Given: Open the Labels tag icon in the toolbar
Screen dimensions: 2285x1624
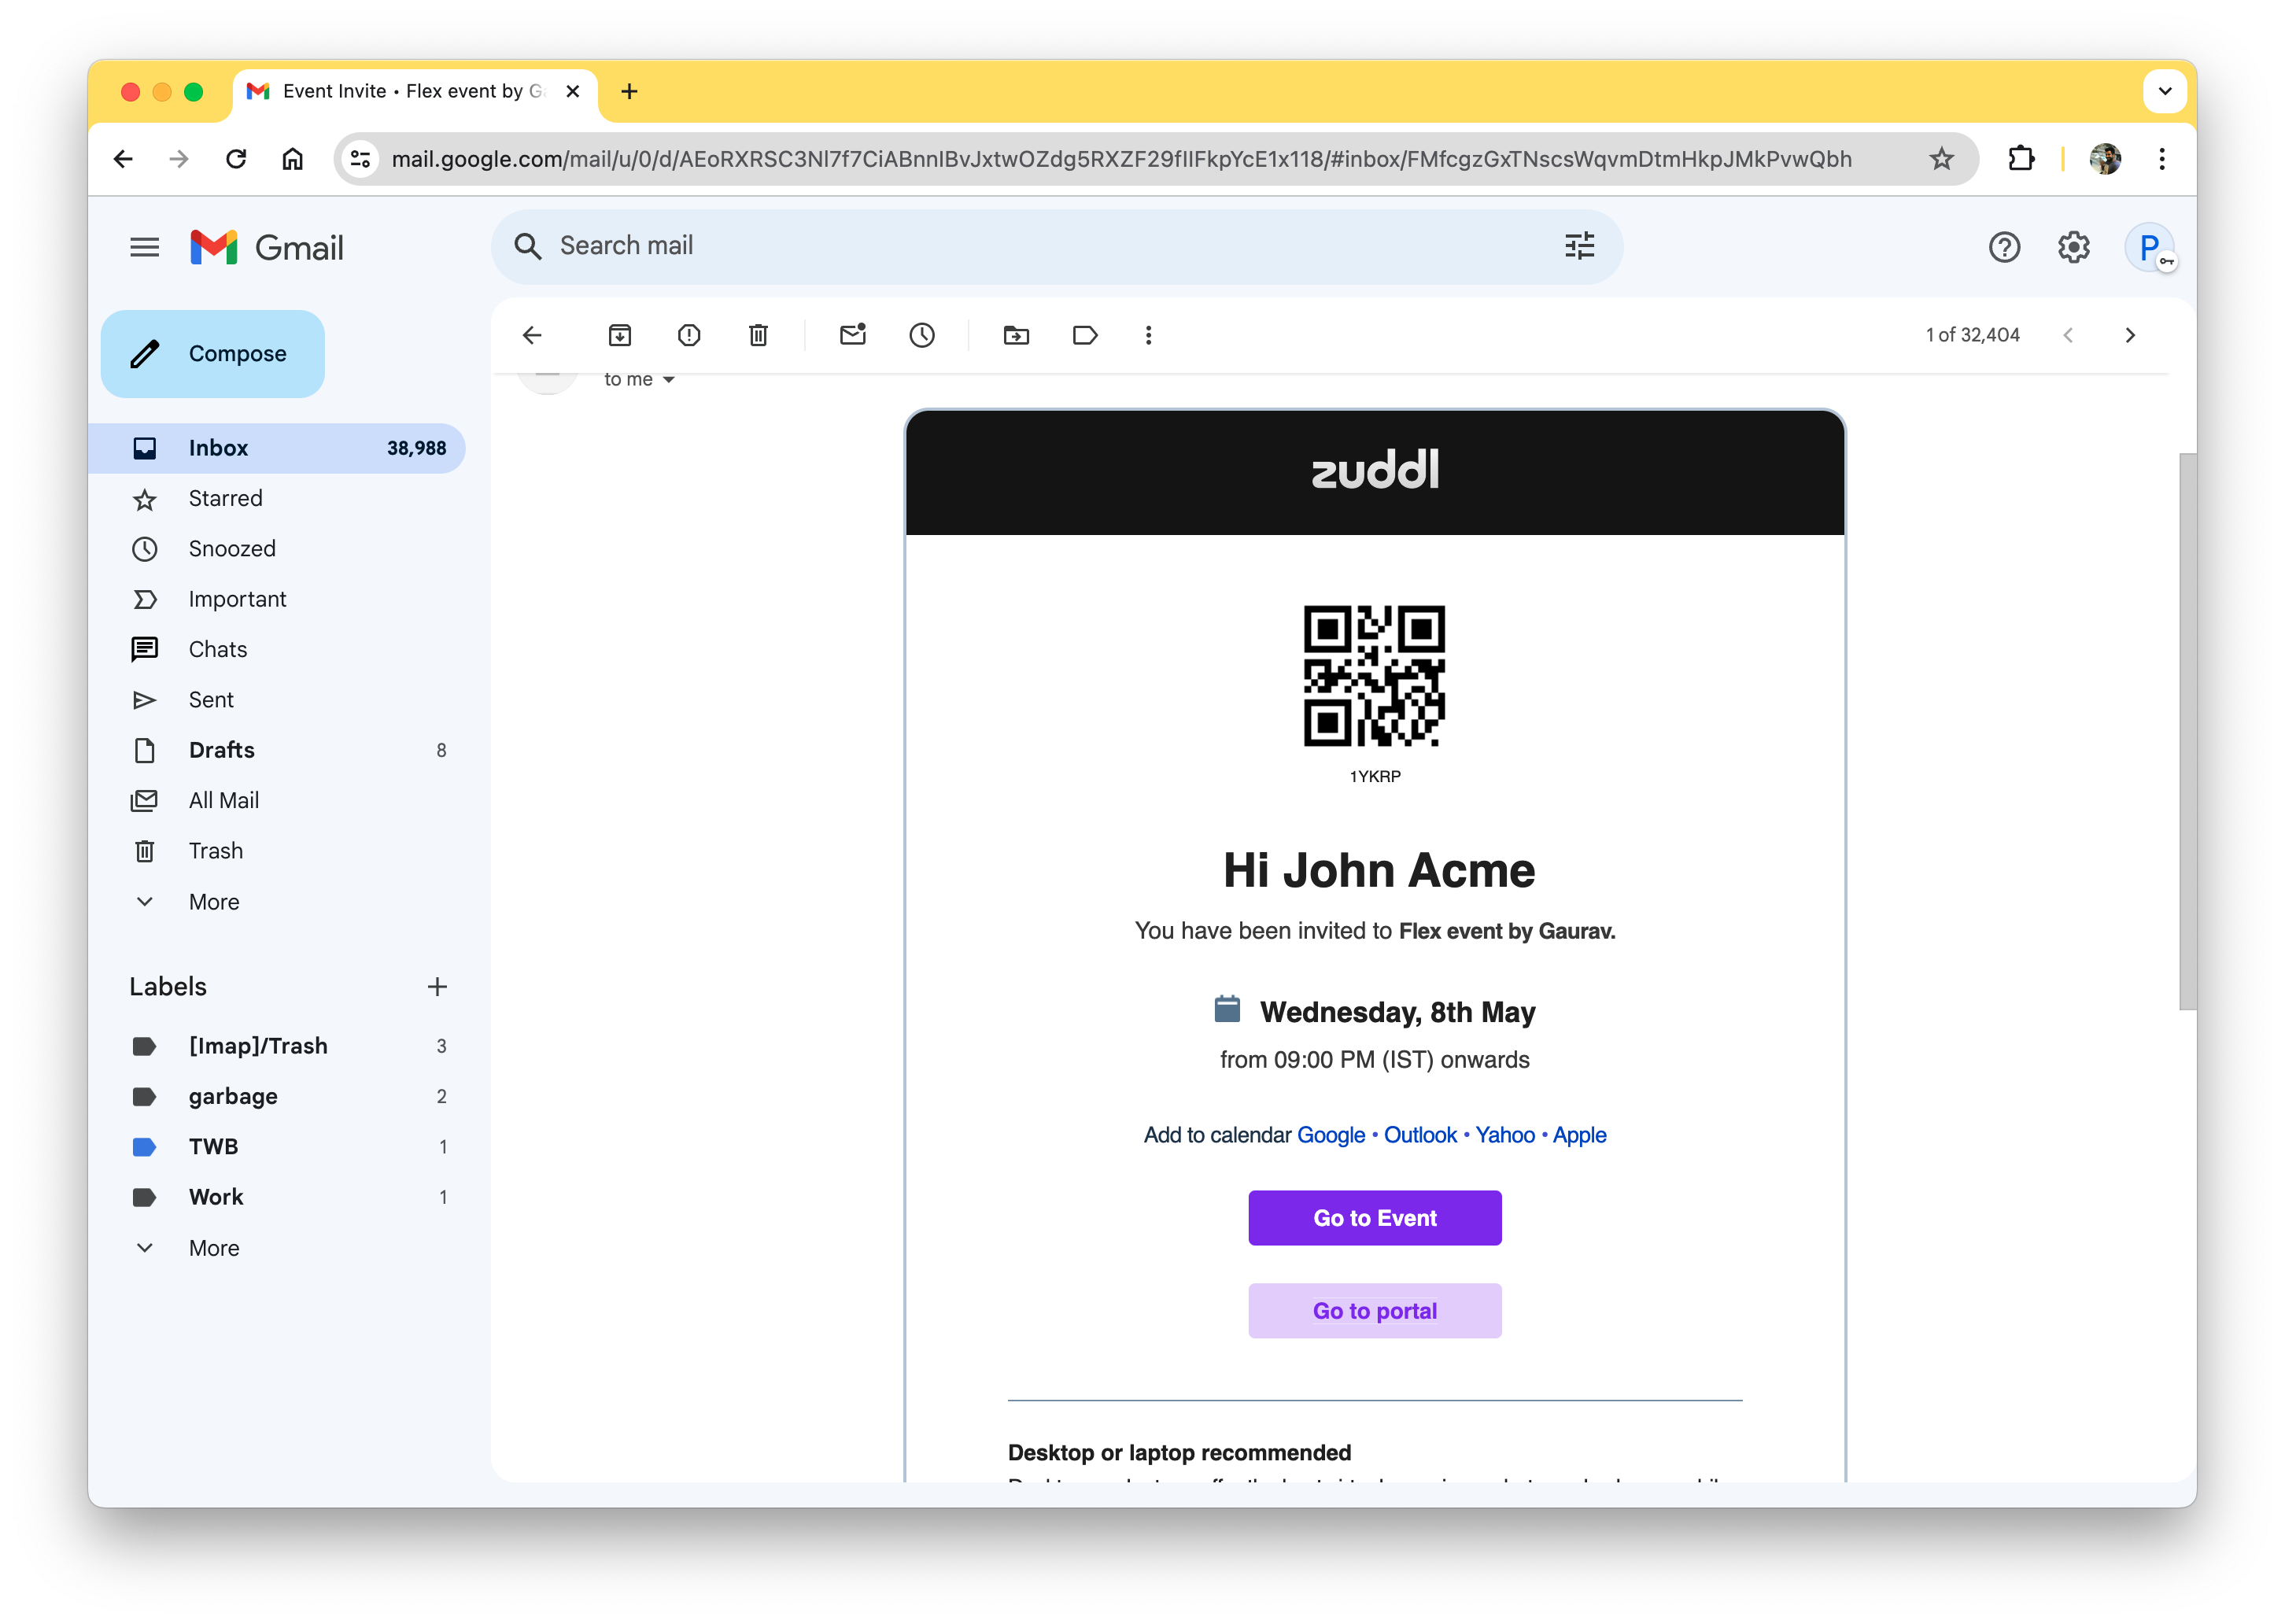Looking at the screenshot, I should 1085,335.
